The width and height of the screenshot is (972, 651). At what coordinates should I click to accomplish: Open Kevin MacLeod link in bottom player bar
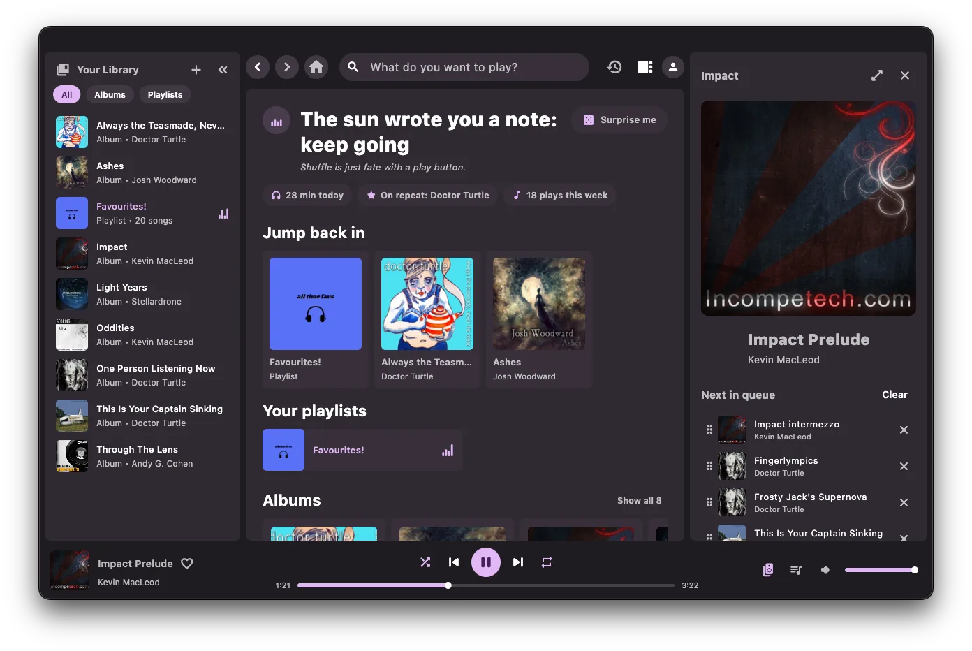coord(128,583)
